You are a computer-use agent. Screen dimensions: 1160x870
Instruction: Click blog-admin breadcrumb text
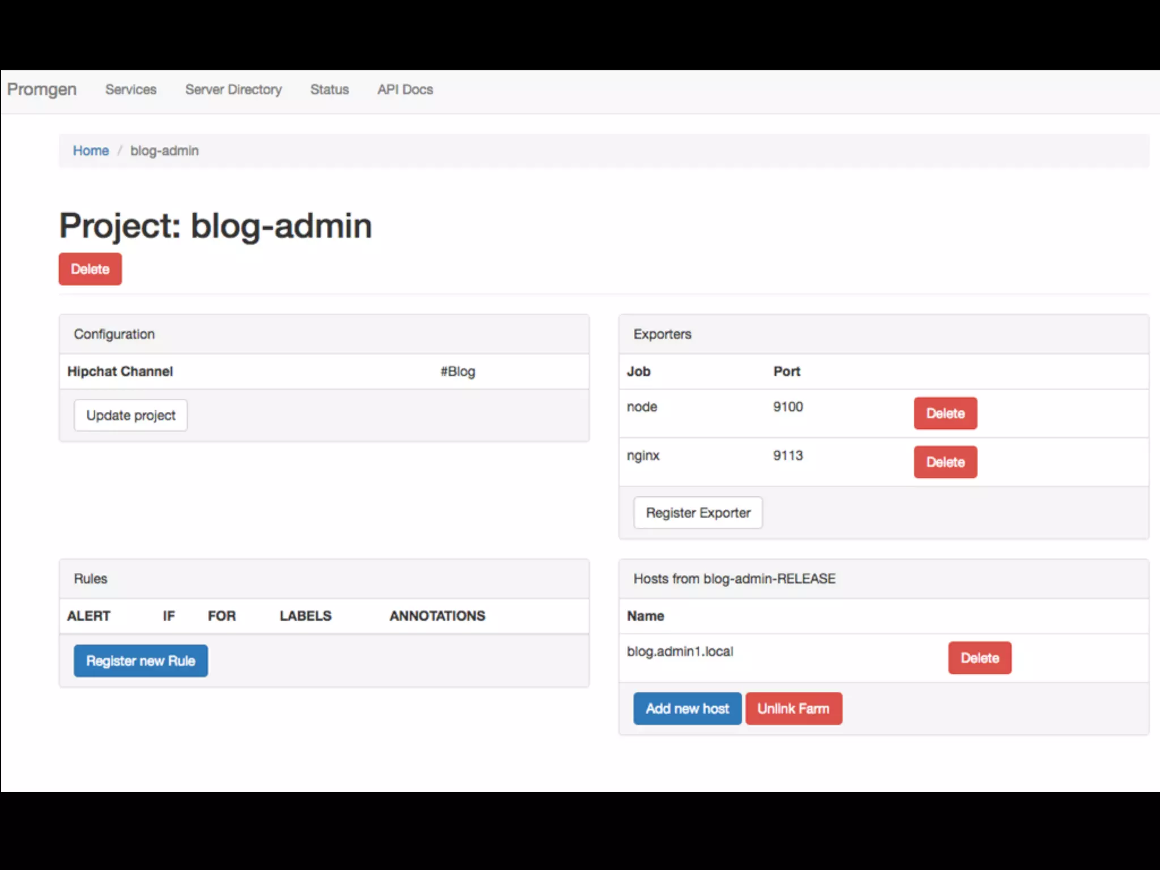pyautogui.click(x=164, y=151)
